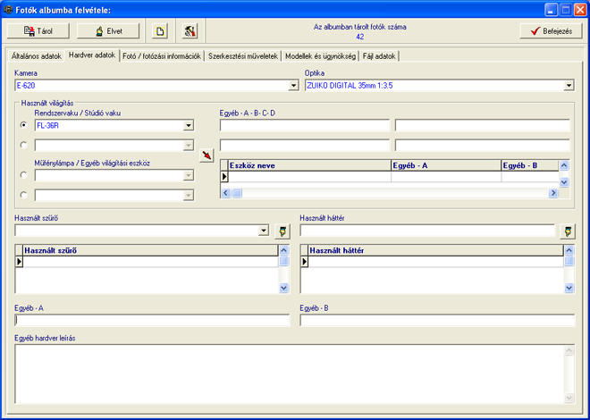Open the first Műfénylámpa dropdown
The width and height of the screenshot is (590, 420).
189,175
